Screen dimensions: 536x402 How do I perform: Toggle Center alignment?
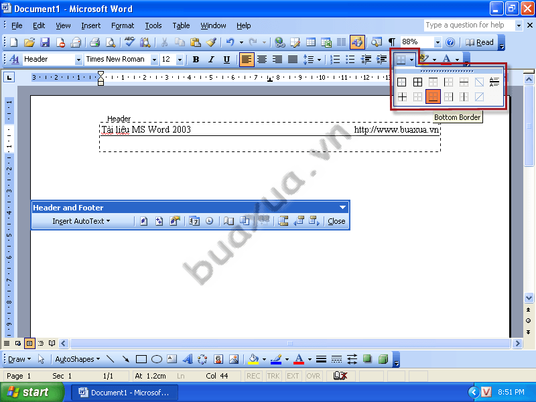262,60
